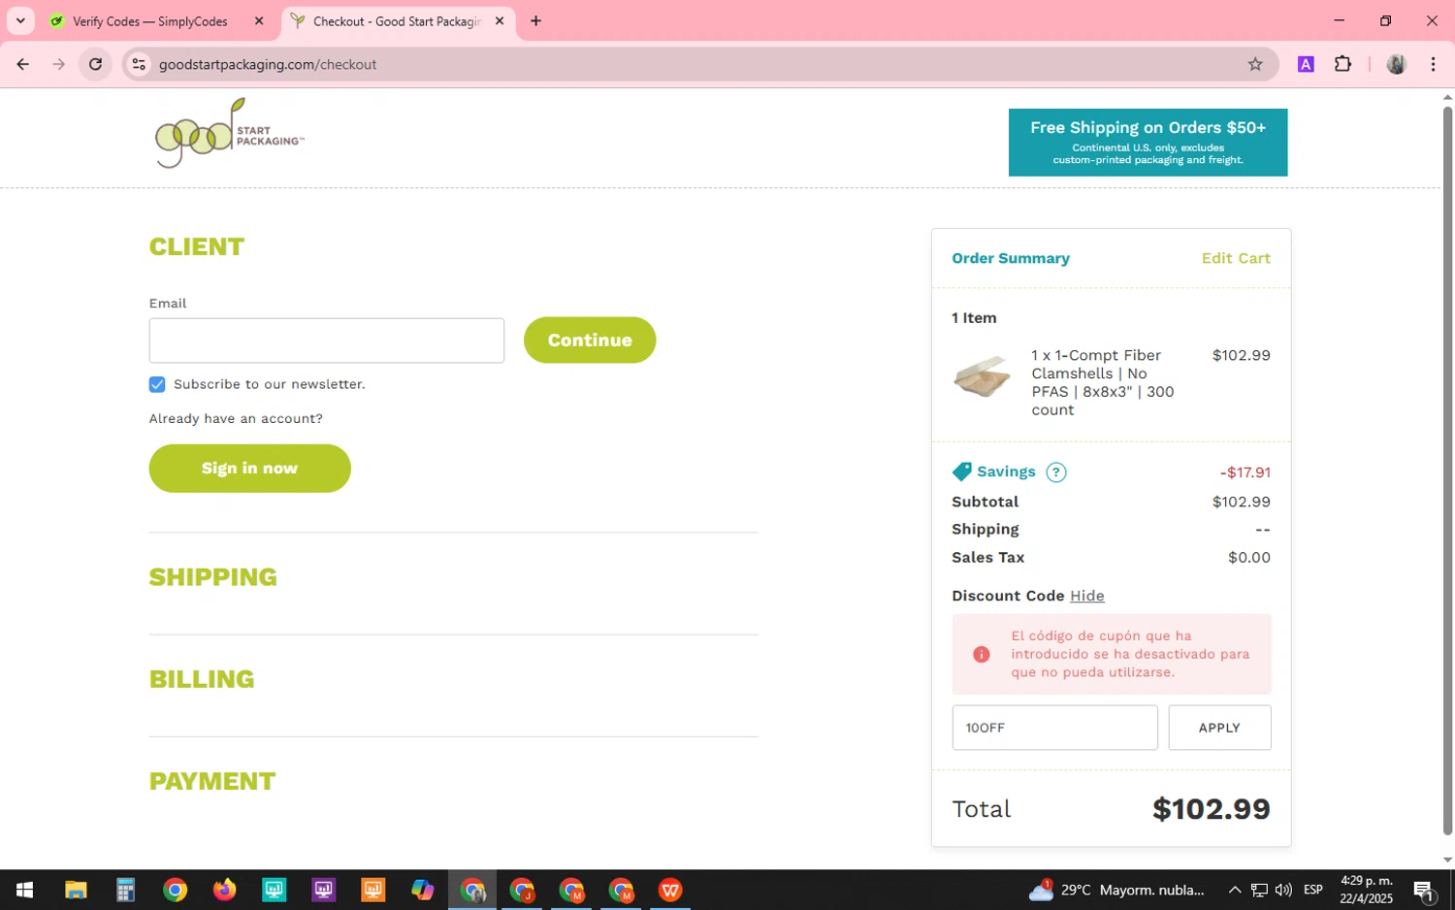The width and height of the screenshot is (1455, 910).
Task: Click the discount code field containing 100FF
Action: click(x=1054, y=728)
